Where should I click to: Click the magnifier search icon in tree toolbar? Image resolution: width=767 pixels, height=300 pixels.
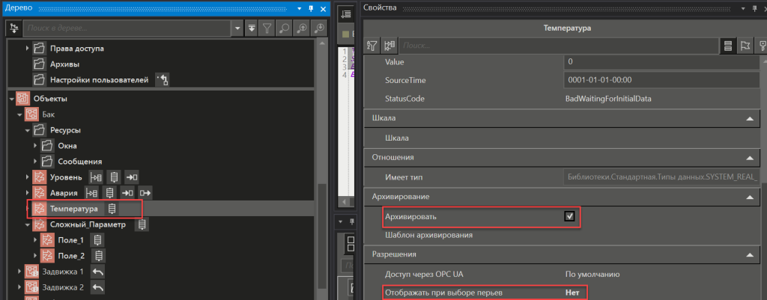284,28
